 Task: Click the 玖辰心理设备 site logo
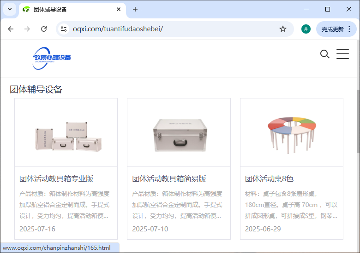point(52,58)
